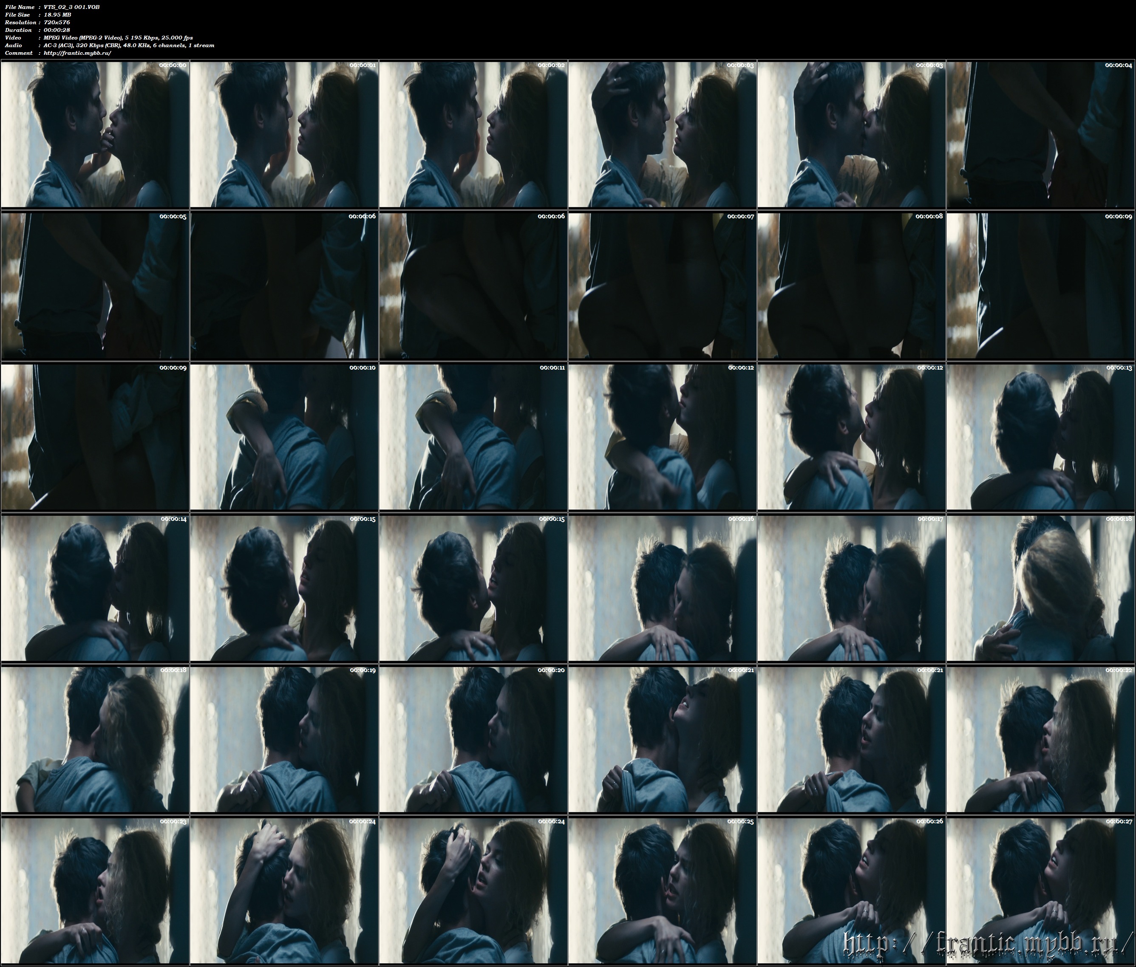Viewport: 1136px width, 967px height.
Task: Select the thumbnail stamped 00:00:27
Action: point(1041,890)
